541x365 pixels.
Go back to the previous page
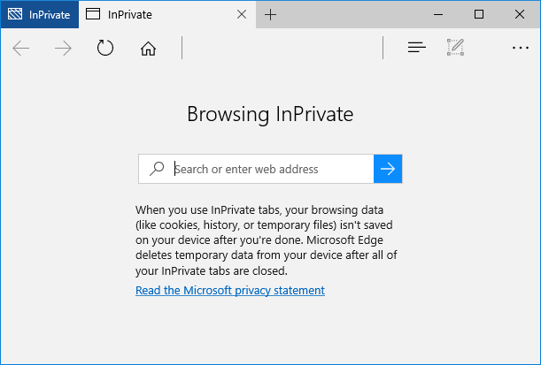[21, 48]
